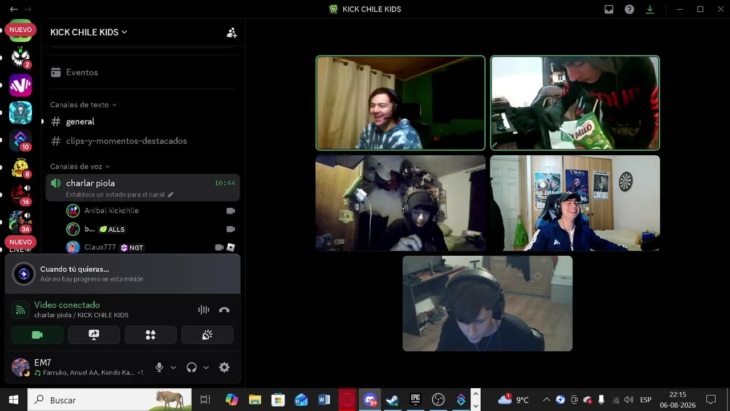Image resolution: width=730 pixels, height=411 pixels.
Task: Open the server with badge 36
Action: 21,222
